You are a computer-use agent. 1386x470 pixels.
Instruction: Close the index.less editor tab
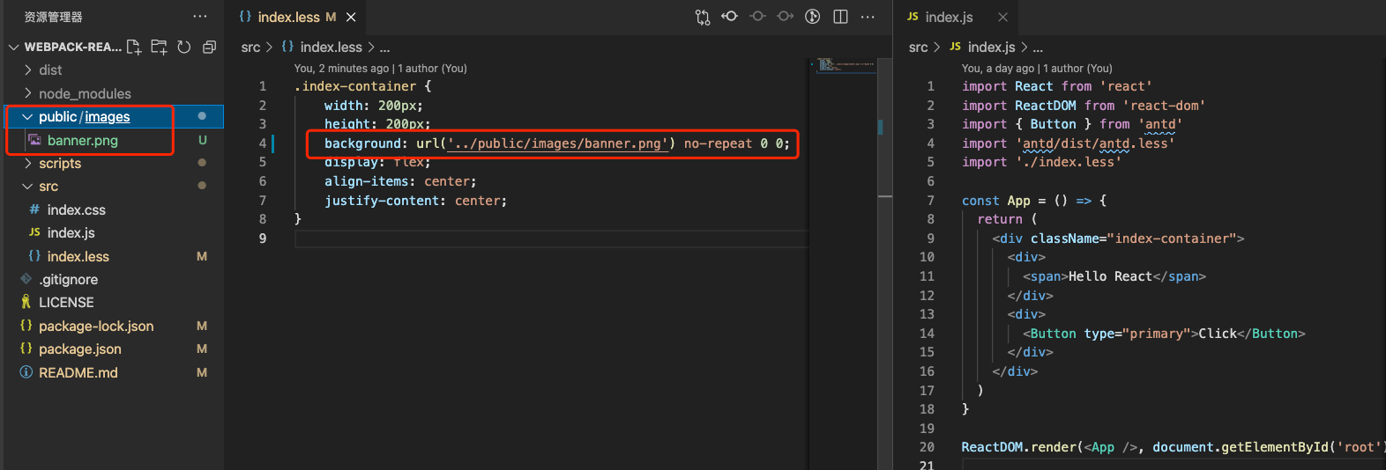pyautogui.click(x=351, y=17)
